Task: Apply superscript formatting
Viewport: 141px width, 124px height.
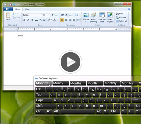Action: [44, 20]
